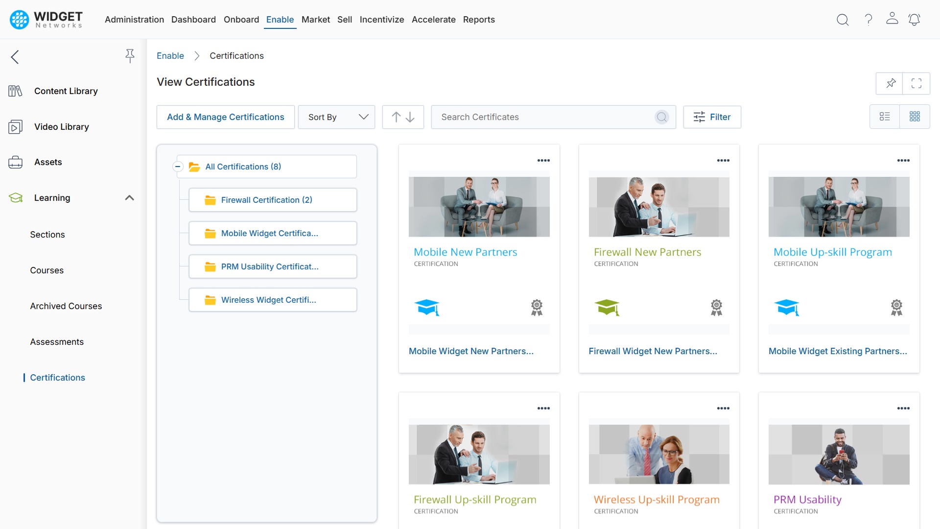This screenshot has width=940, height=529.
Task: Switch to list view layout
Action: pyautogui.click(x=885, y=117)
